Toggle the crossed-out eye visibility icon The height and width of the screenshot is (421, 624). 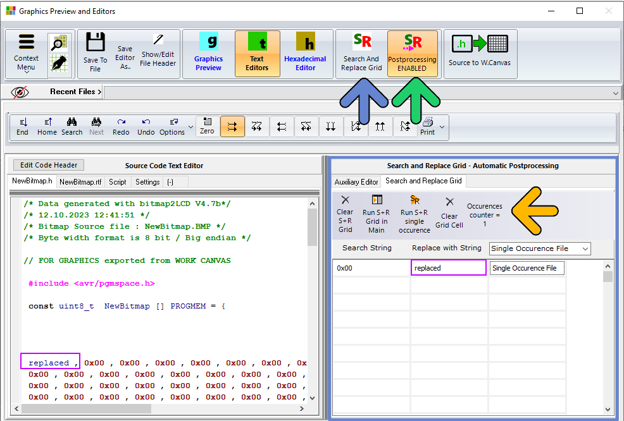click(x=20, y=92)
